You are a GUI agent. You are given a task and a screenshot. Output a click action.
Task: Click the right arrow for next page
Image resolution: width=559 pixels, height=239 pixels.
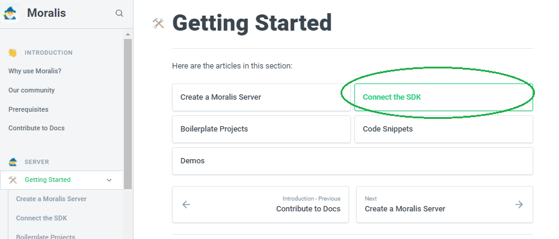point(519,204)
